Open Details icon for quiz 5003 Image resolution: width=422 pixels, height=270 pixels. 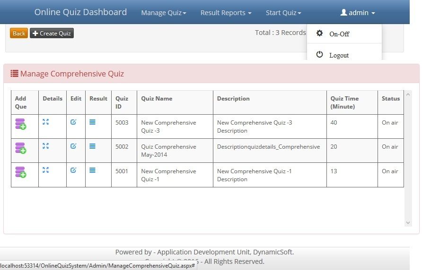pyautogui.click(x=45, y=122)
